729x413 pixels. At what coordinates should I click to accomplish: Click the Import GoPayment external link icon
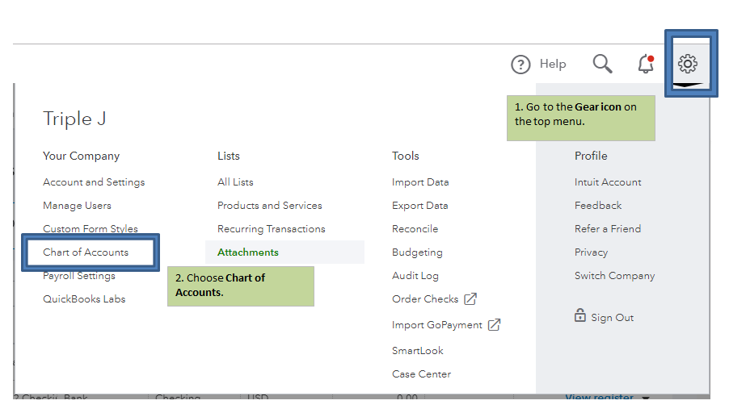(494, 325)
